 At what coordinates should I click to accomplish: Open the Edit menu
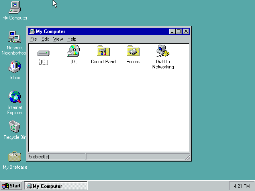(x=45, y=39)
